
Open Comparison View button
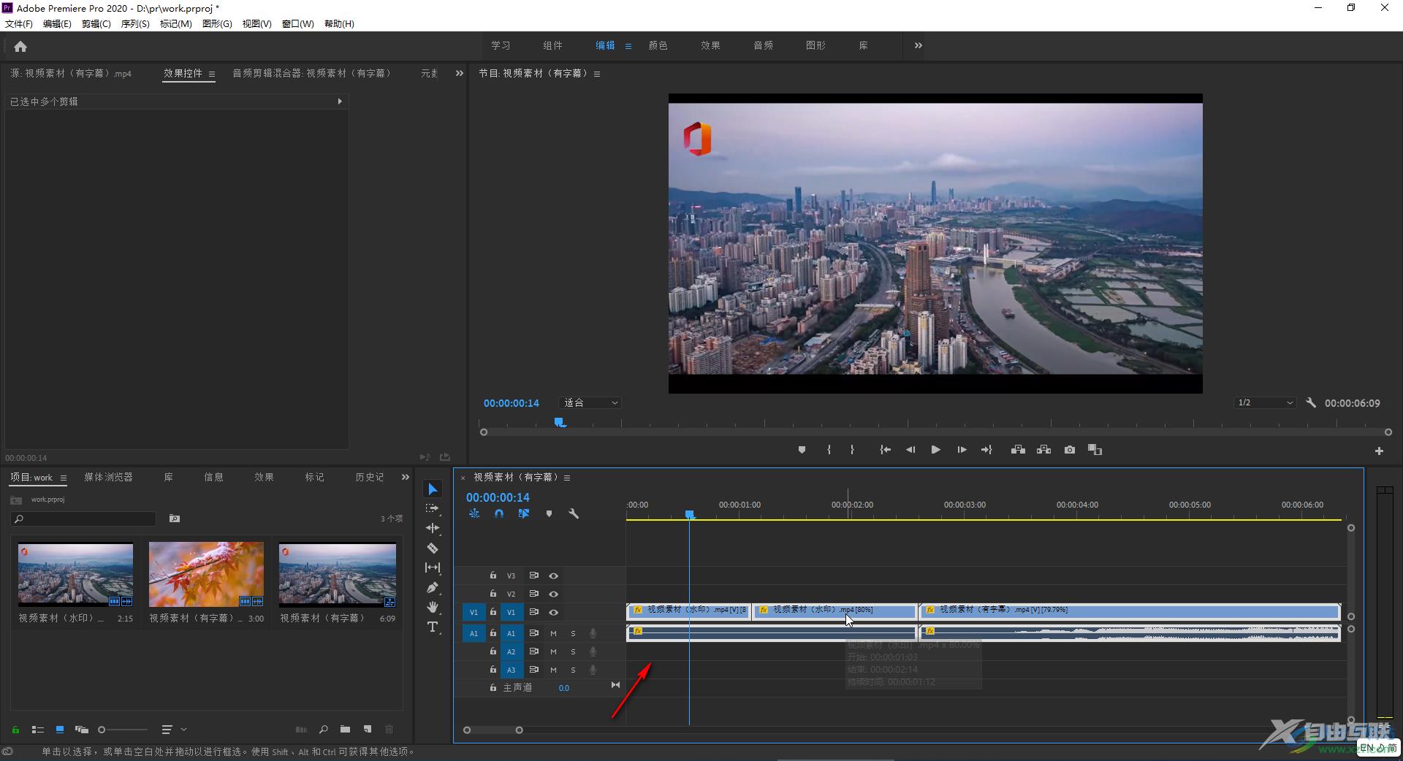pyautogui.click(x=1095, y=450)
